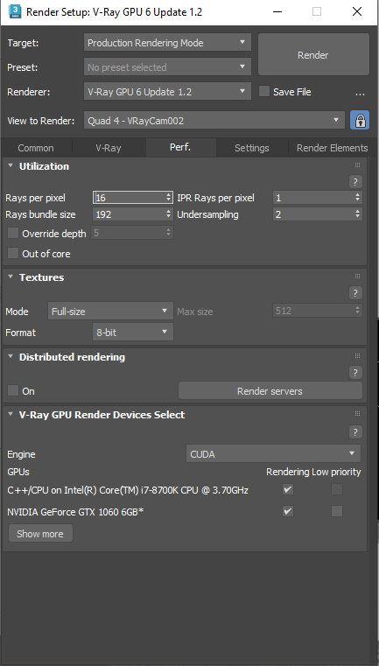Open the texture Mode Full-size dropdown
The width and height of the screenshot is (379, 666).
110,311
